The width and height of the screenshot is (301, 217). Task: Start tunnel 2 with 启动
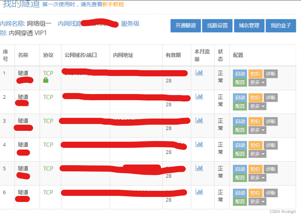pyautogui.click(x=240, y=97)
